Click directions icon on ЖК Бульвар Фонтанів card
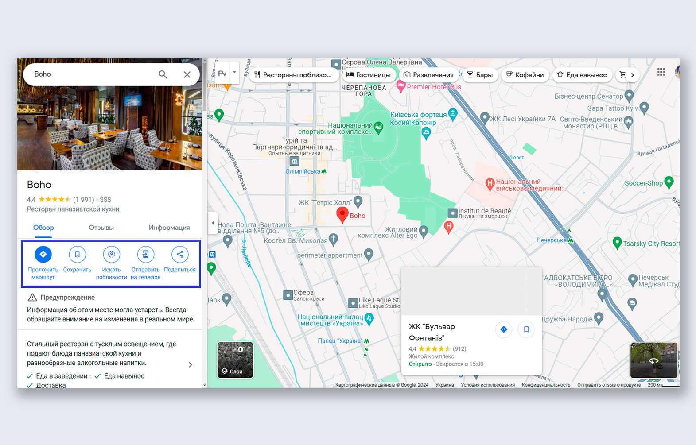This screenshot has height=445, width=696. [504, 329]
